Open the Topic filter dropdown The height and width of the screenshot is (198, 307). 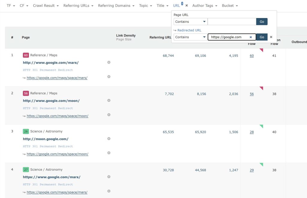(x=145, y=6)
